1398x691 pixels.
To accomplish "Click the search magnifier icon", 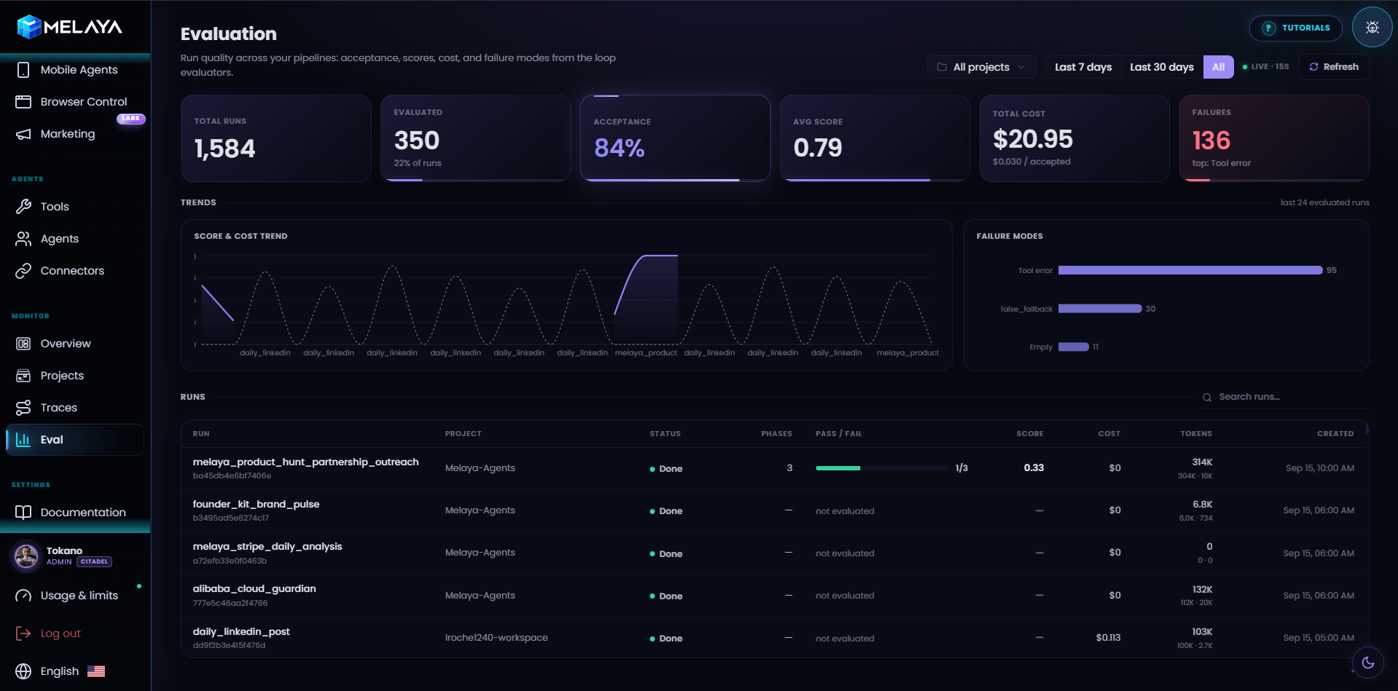I will (1207, 398).
